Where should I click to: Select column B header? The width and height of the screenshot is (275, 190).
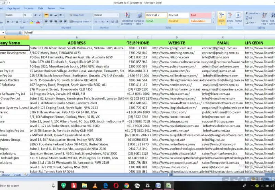point(77,37)
